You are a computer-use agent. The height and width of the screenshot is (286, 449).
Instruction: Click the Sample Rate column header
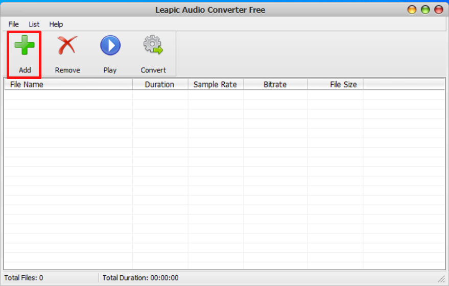(x=216, y=85)
